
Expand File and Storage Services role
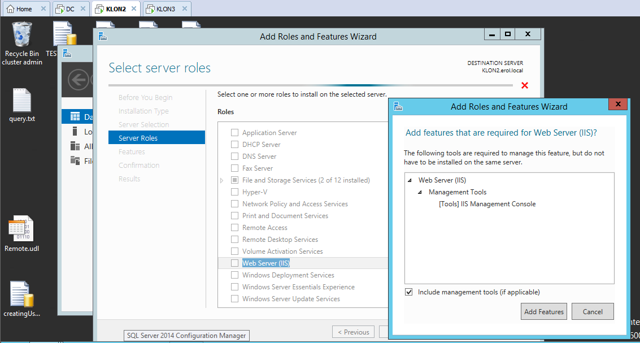(222, 180)
